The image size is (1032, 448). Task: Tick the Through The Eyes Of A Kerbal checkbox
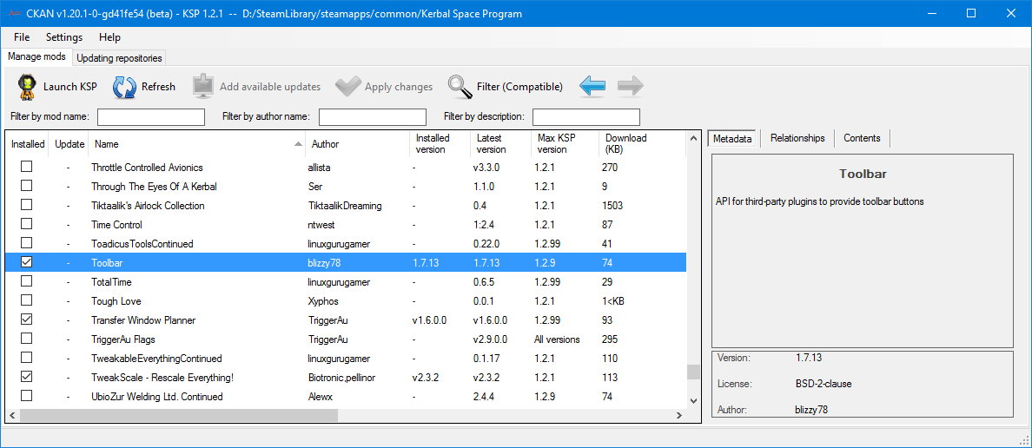click(x=26, y=186)
